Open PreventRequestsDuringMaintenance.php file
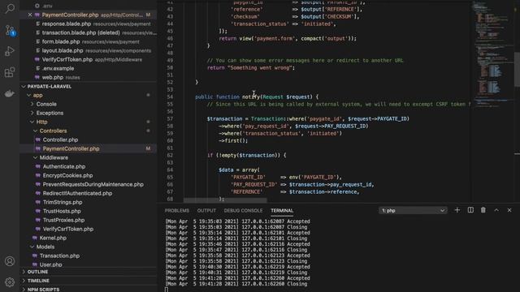This screenshot has width=520, height=292. [89, 185]
